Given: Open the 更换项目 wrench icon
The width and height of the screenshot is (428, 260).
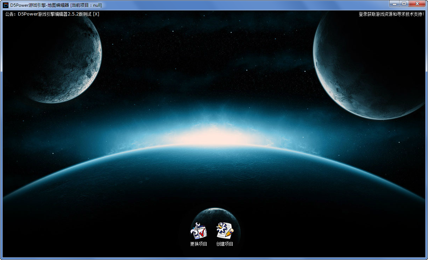Looking at the screenshot, I should (x=199, y=231).
